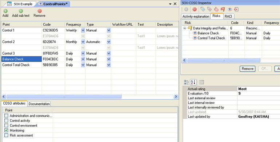The image size is (280, 142).
Task: Click the blue tag icon in Inspector toolbar
Action: [x=203, y=9]
